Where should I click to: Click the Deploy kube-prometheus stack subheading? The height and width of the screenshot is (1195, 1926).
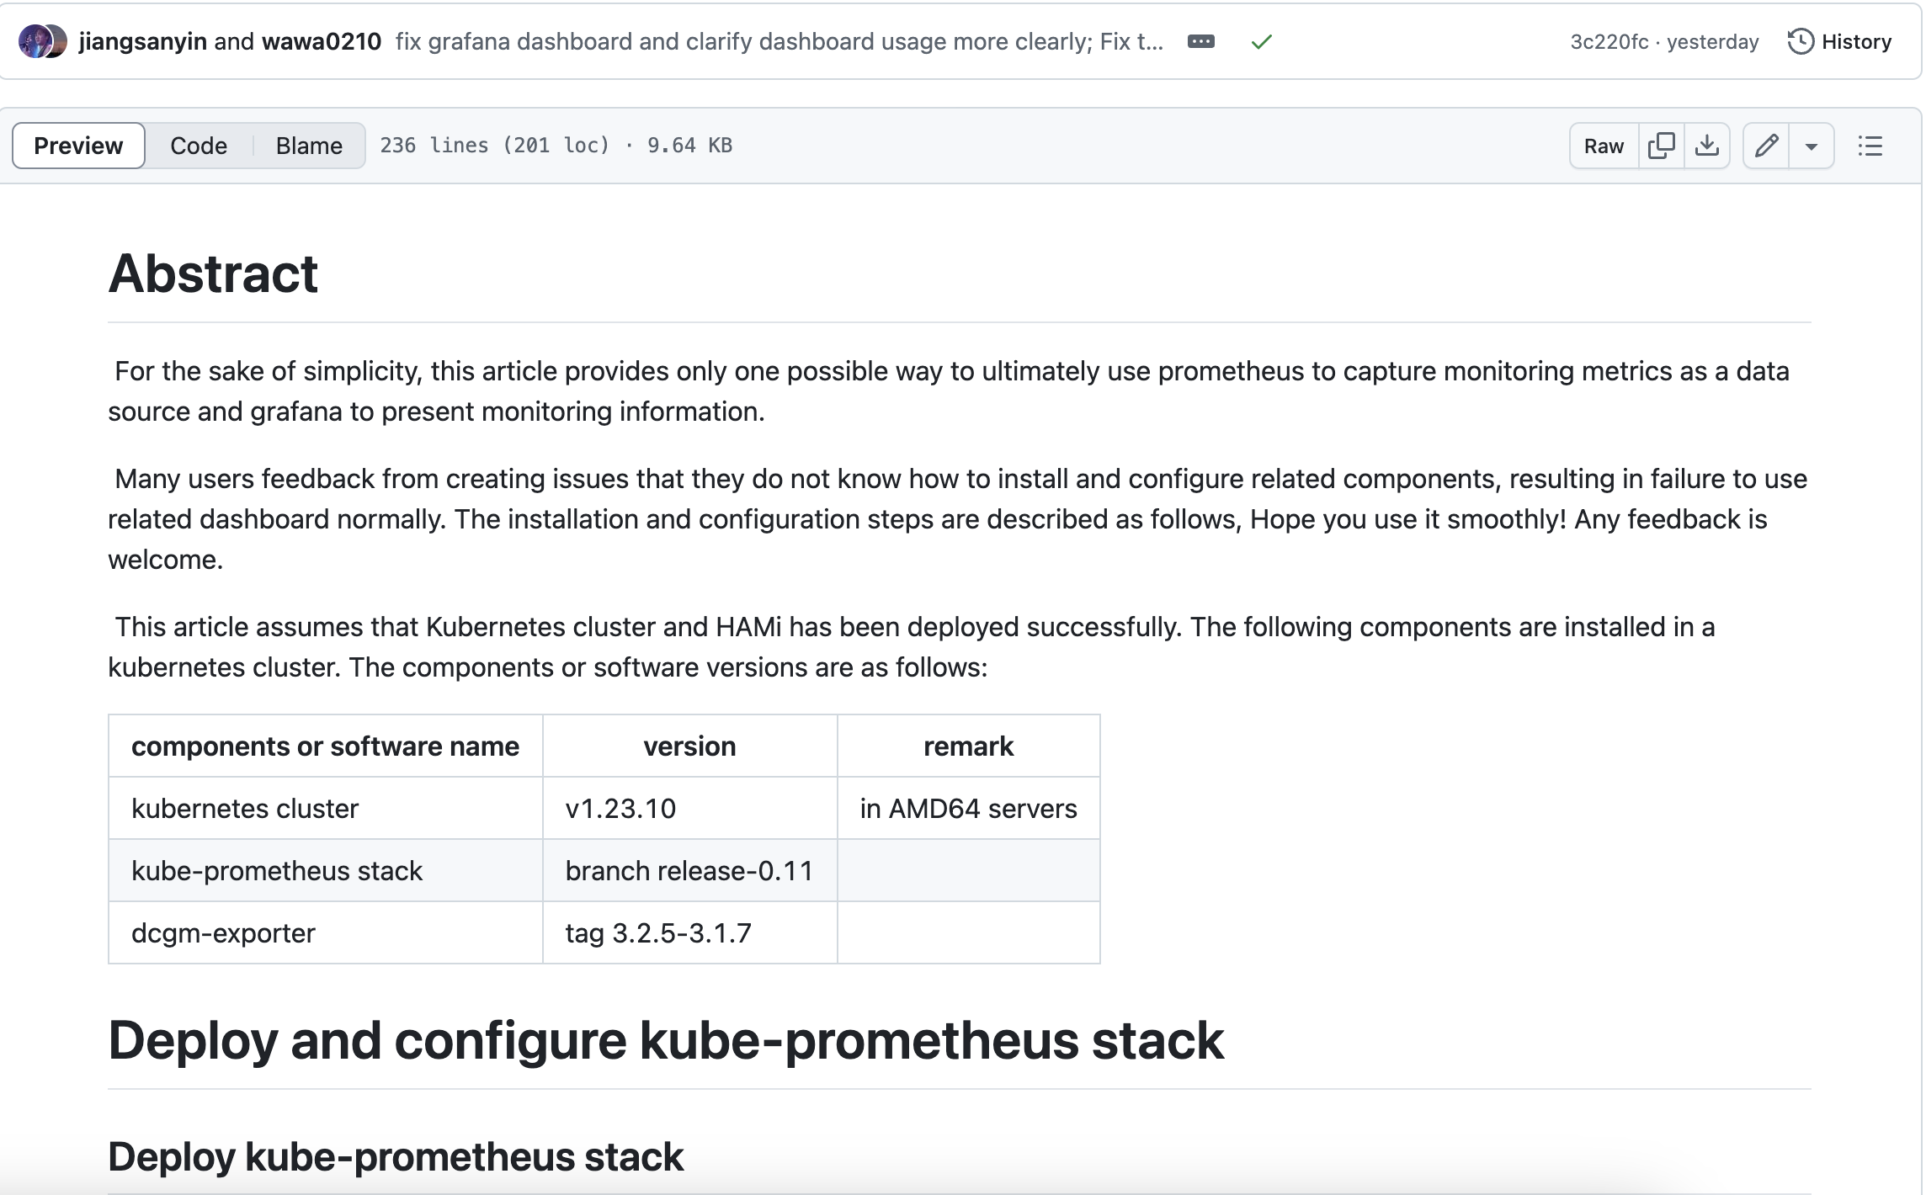tap(396, 1156)
